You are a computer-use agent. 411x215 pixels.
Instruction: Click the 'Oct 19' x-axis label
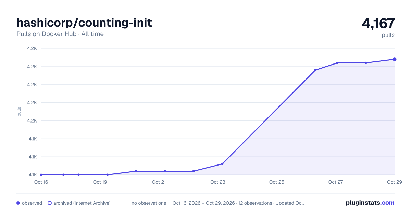click(100, 182)
